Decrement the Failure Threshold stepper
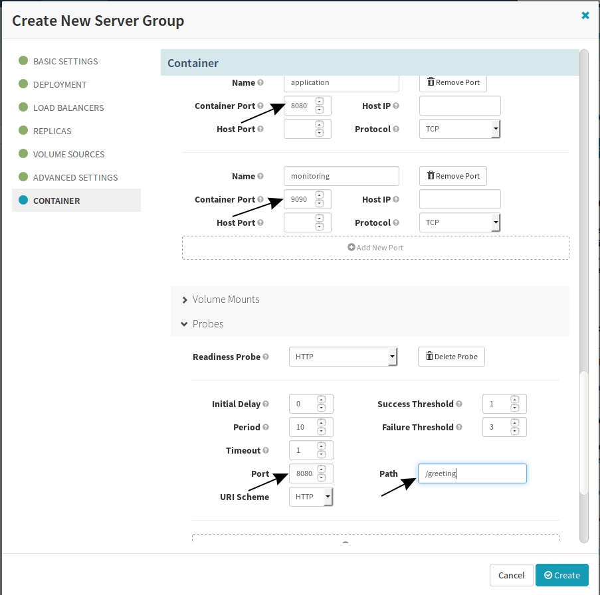Screen dimensions: 600x595 coord(515,432)
